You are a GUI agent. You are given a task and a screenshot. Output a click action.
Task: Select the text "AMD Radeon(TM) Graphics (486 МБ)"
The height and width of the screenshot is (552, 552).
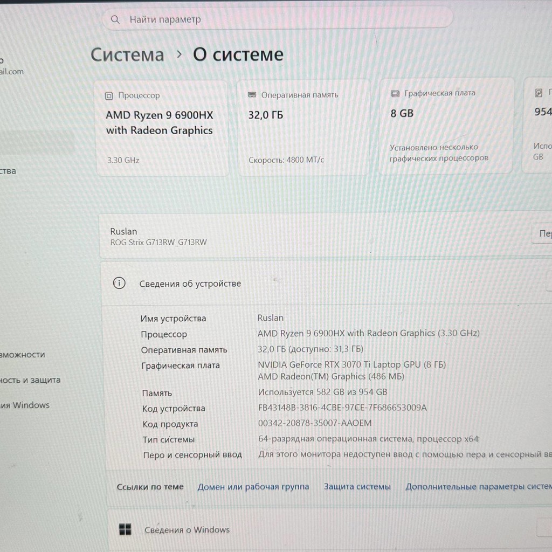coord(331,377)
